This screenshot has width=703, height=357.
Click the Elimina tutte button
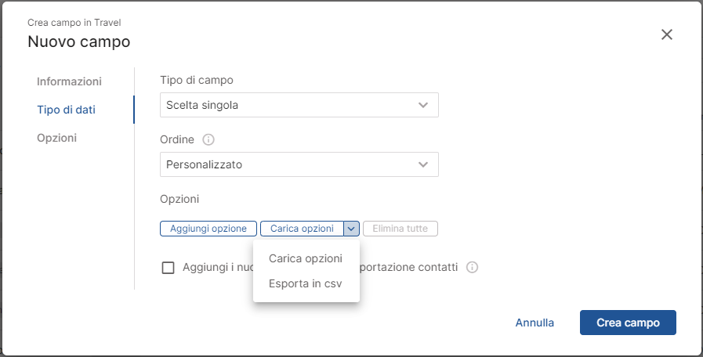(400, 229)
